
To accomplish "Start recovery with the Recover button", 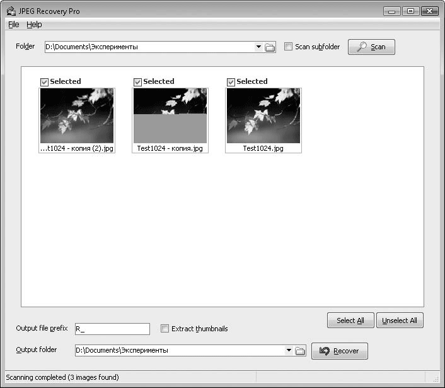I will 339,351.
